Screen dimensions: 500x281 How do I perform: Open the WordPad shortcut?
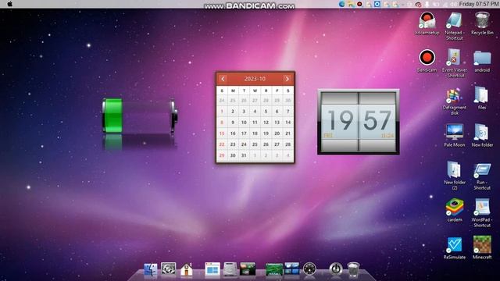tap(482, 213)
